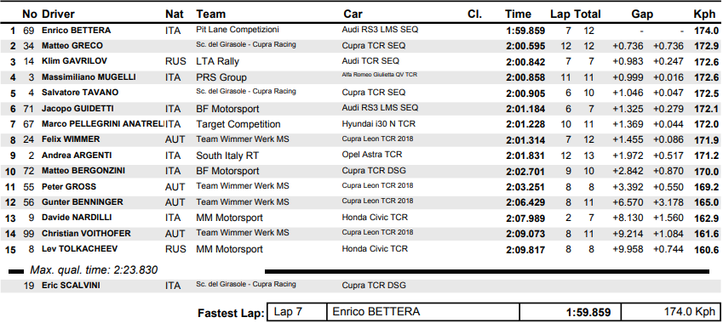Select Matteo GRECO row name
Image resolution: width=723 pixels, height=323 pixels.
point(72,46)
